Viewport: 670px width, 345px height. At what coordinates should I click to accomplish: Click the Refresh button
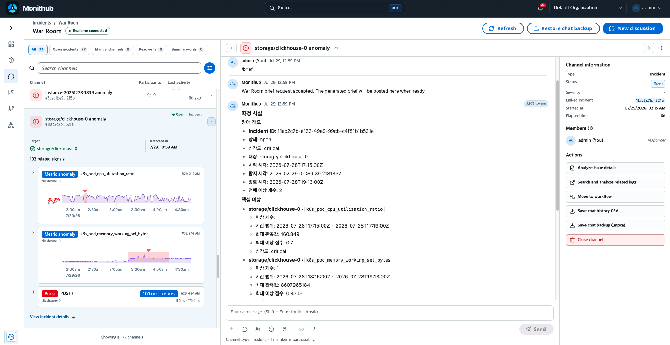[503, 28]
